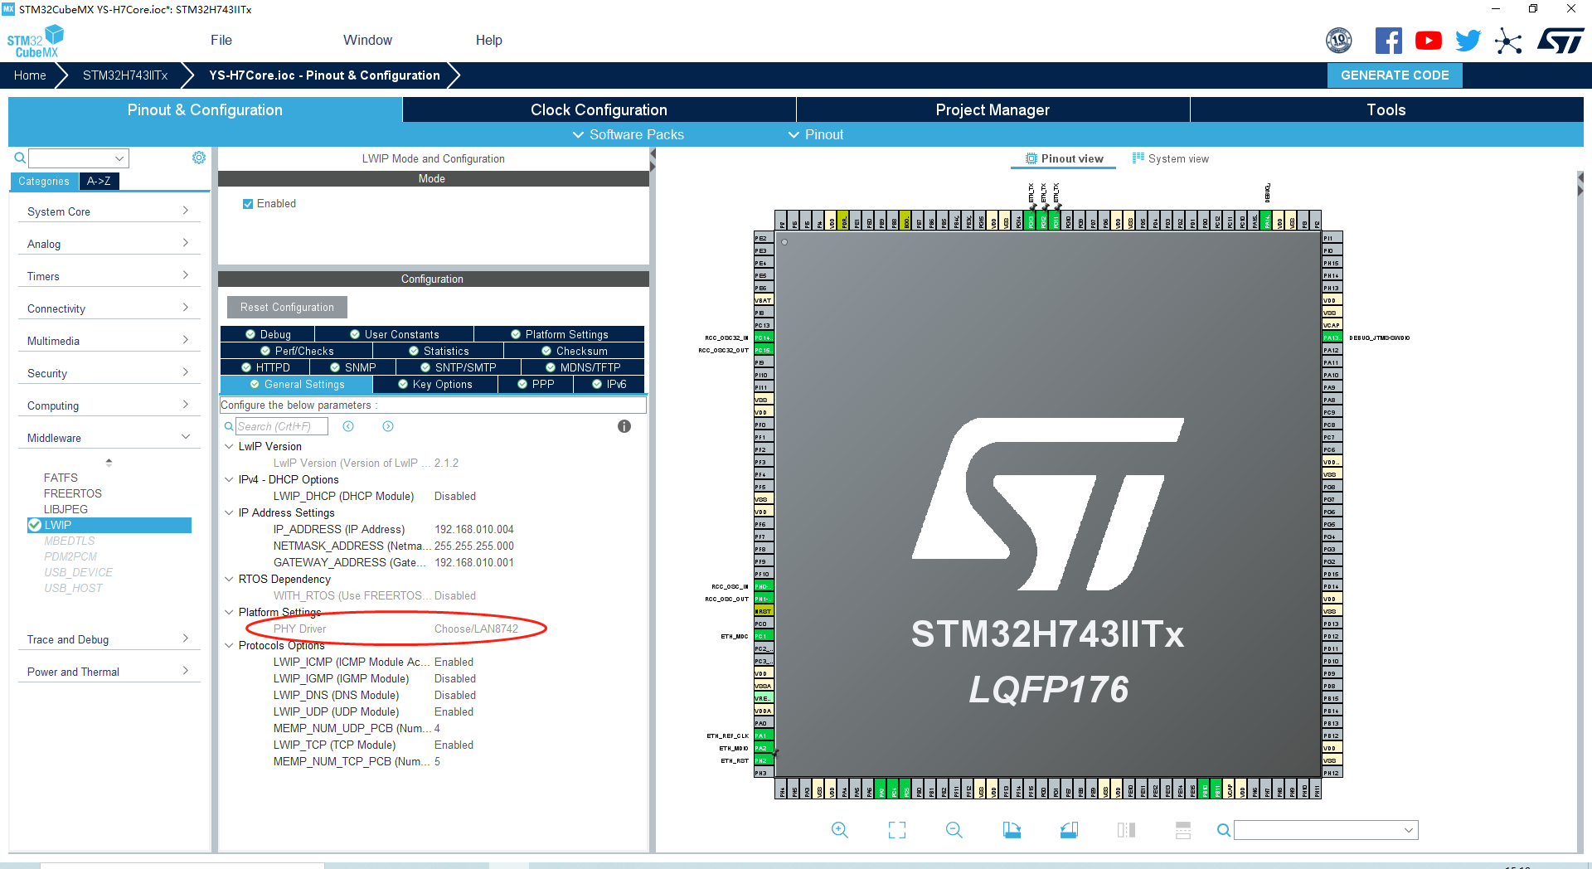Select the LWIP middleware item
This screenshot has height=869, width=1592.
pos(109,525)
